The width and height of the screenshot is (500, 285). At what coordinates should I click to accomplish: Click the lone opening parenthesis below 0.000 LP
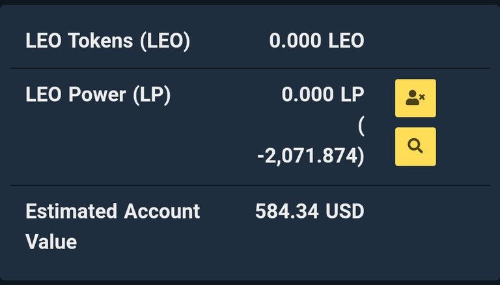click(x=361, y=126)
